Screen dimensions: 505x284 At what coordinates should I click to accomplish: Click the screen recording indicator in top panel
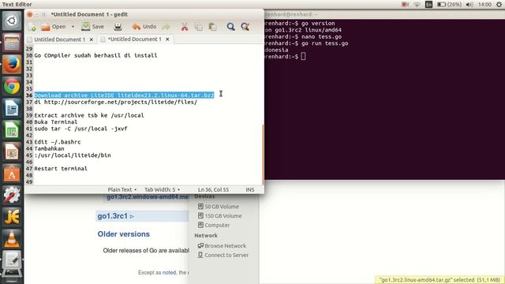click(x=405, y=5)
